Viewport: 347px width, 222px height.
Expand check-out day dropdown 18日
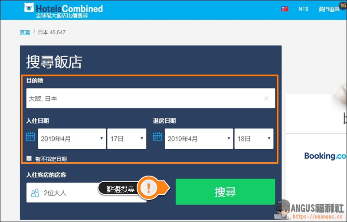254,139
